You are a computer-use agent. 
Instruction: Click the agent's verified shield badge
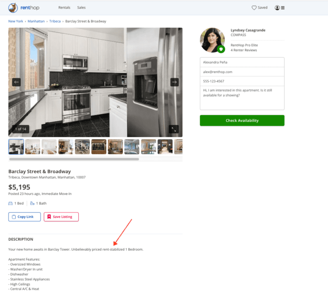tap(221, 49)
